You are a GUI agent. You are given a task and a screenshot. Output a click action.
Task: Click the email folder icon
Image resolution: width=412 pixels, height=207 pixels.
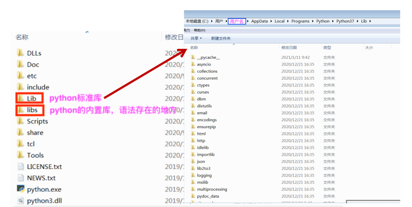coord(193,113)
